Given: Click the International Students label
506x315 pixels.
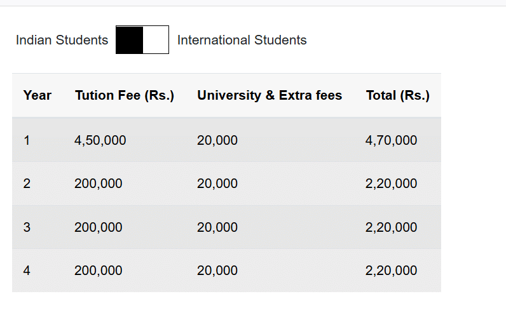Looking at the screenshot, I should coord(242,40).
